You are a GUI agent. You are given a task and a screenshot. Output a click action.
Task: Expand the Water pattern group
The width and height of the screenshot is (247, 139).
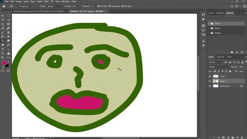pos(209,33)
